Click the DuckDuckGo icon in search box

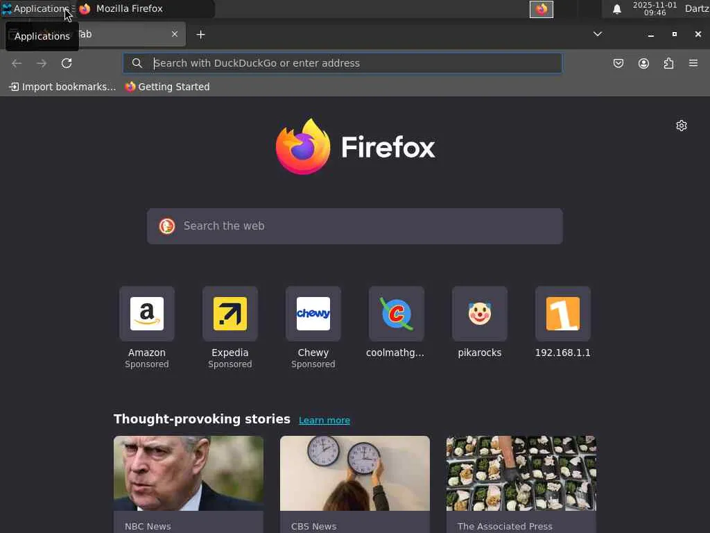[x=167, y=226]
